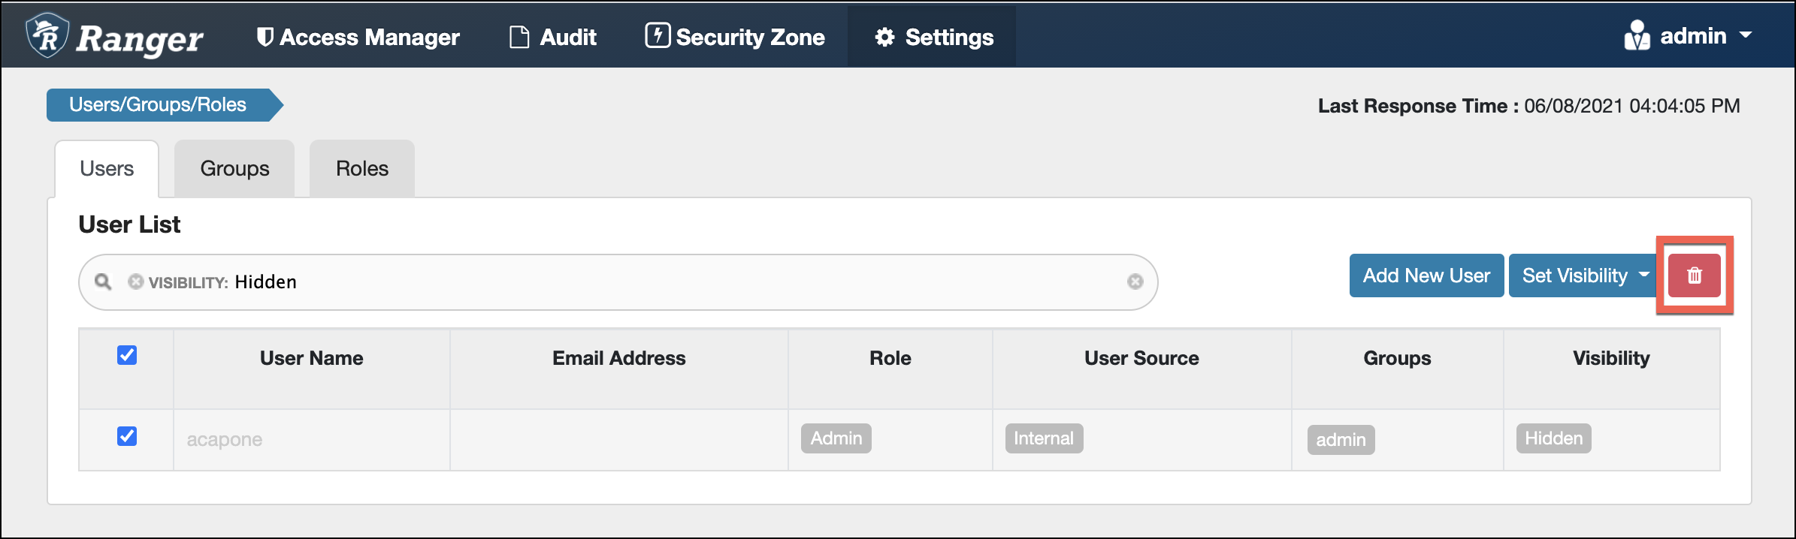Viewport: 1796px width, 539px height.
Task: Open the Audit menu item
Action: coord(553,37)
